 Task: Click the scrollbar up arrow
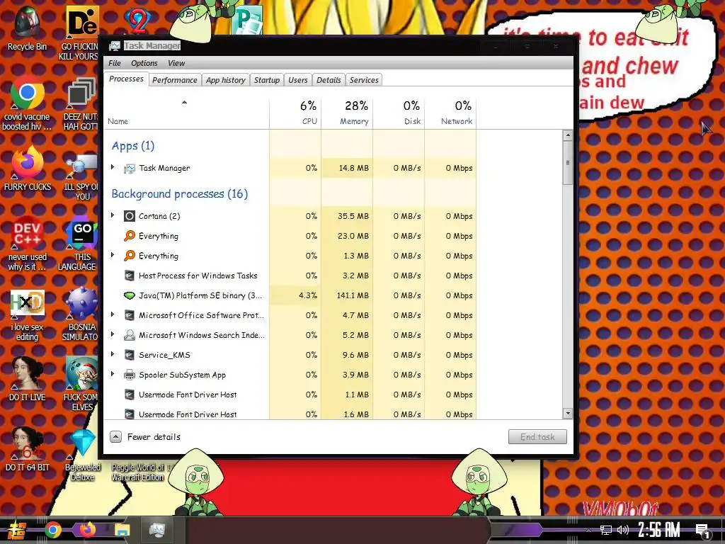[x=567, y=135]
